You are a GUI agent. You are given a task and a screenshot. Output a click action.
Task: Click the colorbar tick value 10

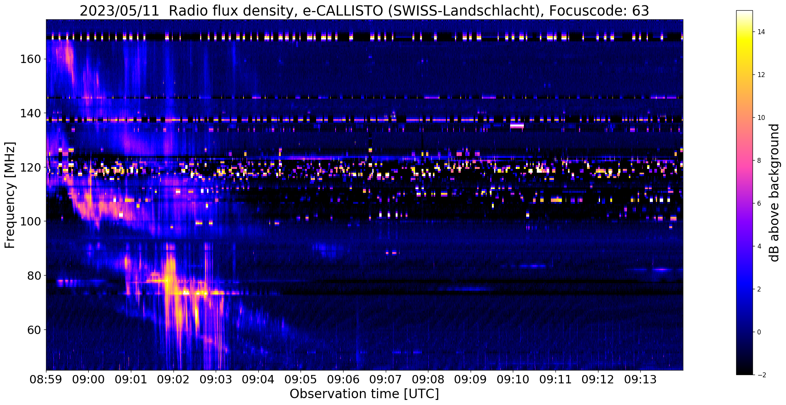(x=761, y=118)
